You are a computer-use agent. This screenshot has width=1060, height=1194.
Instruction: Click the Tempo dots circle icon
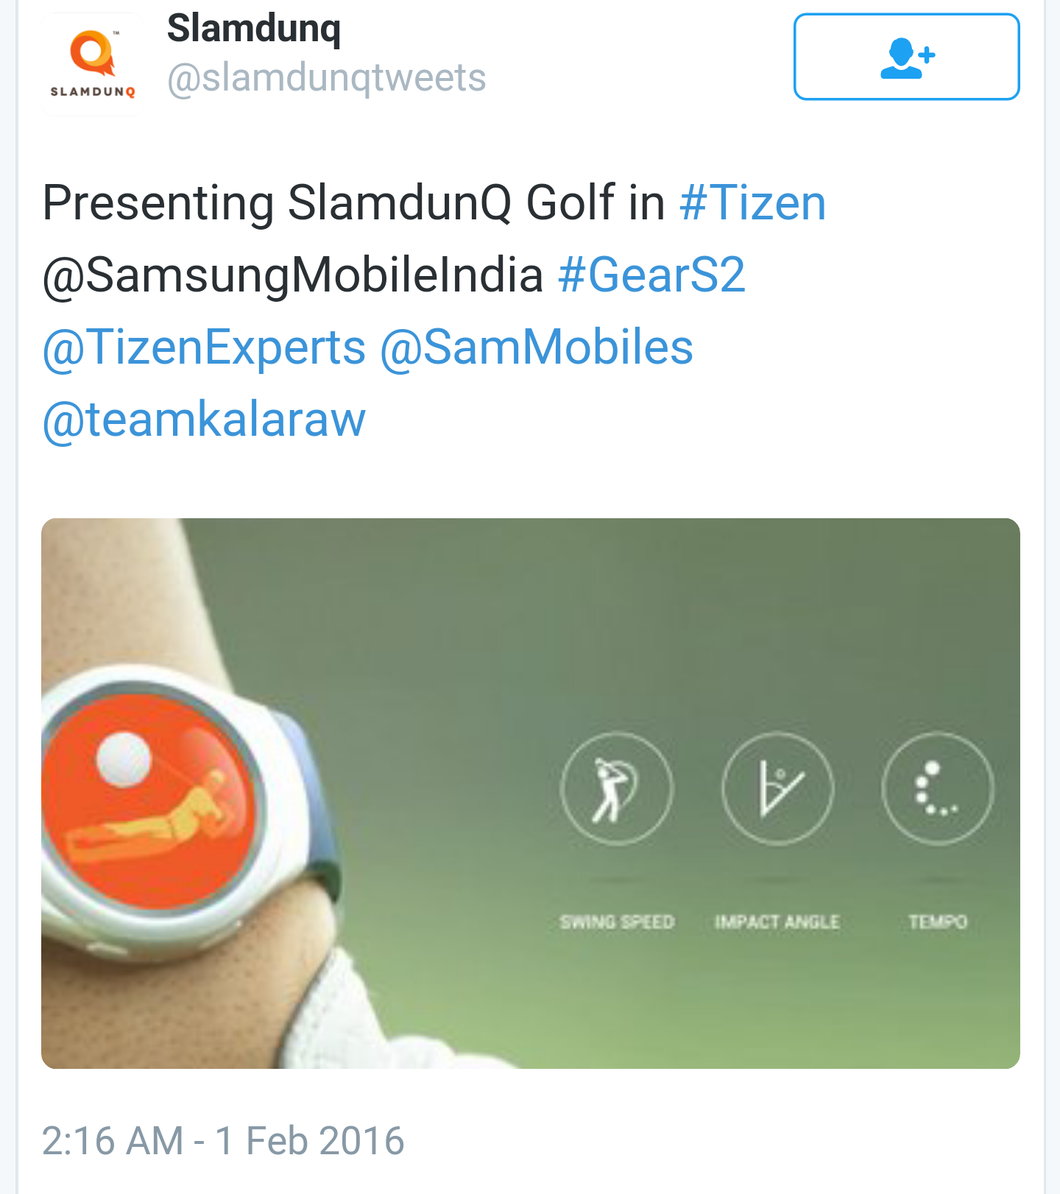[x=937, y=788]
